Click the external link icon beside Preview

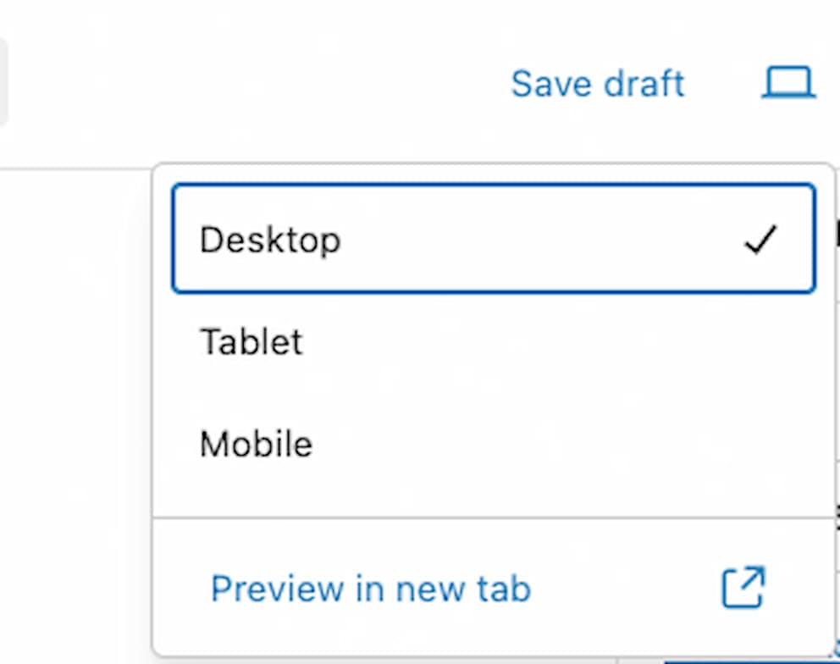742,588
